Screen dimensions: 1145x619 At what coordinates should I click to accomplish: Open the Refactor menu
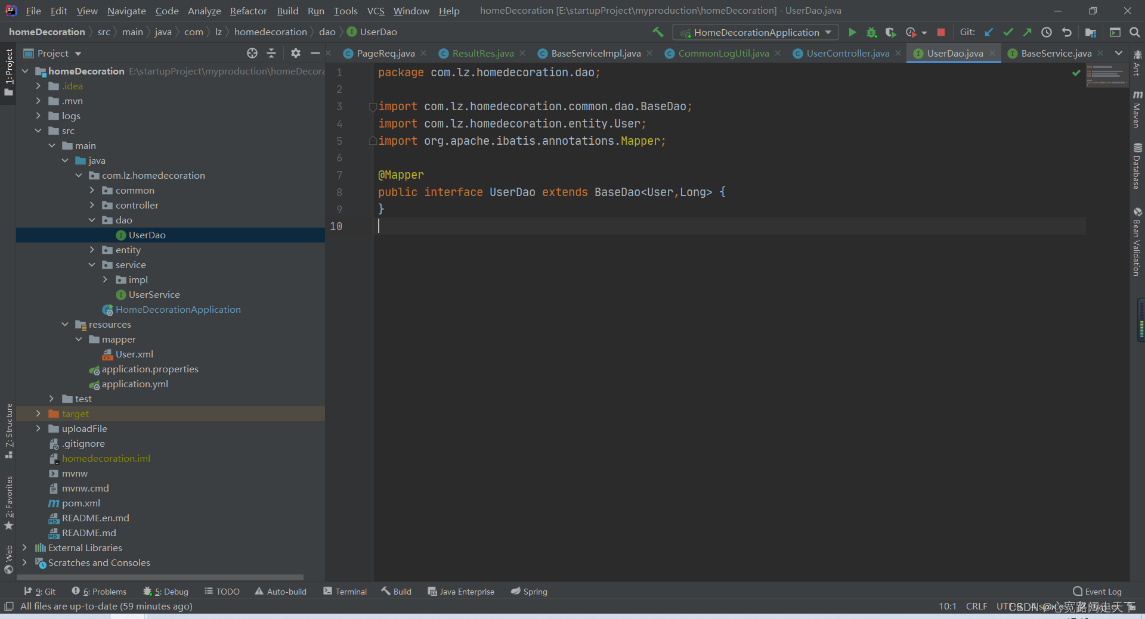248,11
